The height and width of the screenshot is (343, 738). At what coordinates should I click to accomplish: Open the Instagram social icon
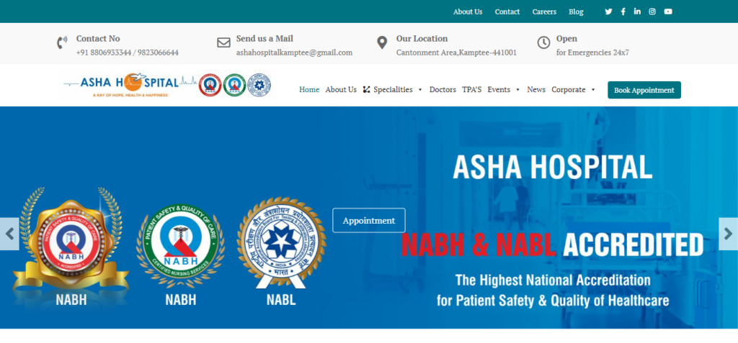pos(652,12)
